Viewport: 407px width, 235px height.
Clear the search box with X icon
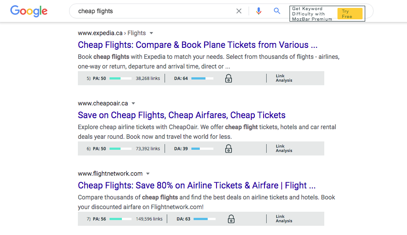click(x=239, y=11)
